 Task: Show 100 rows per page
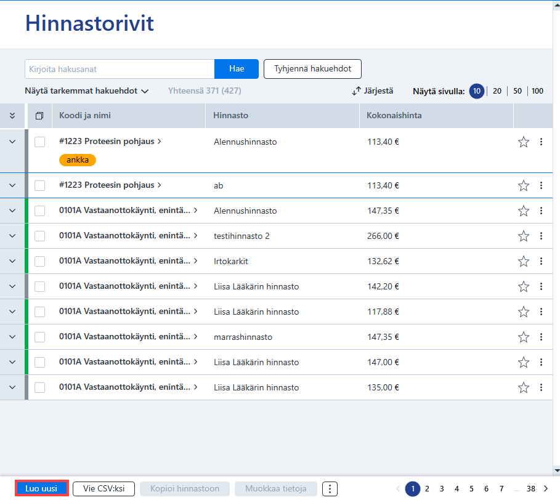(x=537, y=91)
